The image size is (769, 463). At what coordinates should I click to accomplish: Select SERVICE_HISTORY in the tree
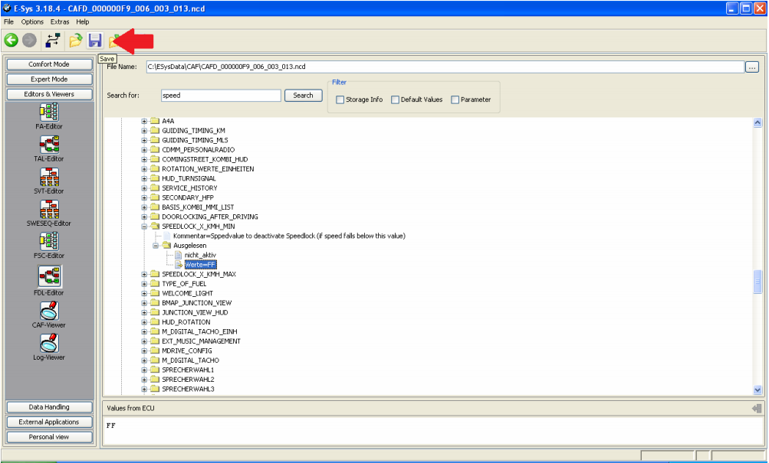[x=190, y=188]
